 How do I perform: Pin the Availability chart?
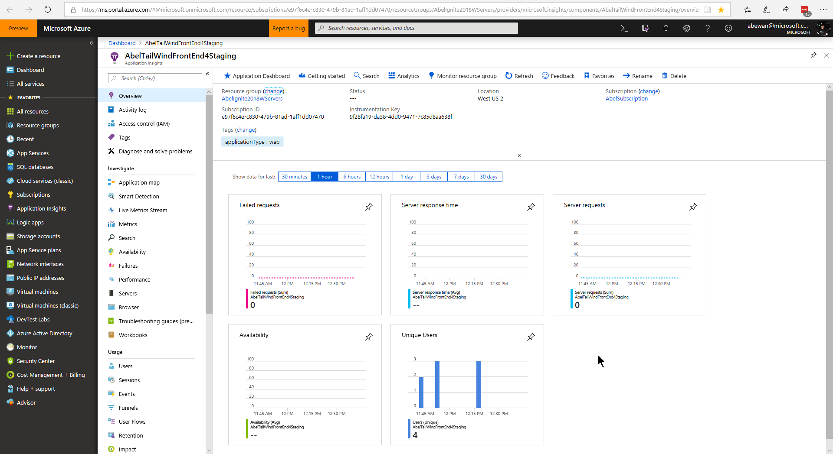coord(369,337)
